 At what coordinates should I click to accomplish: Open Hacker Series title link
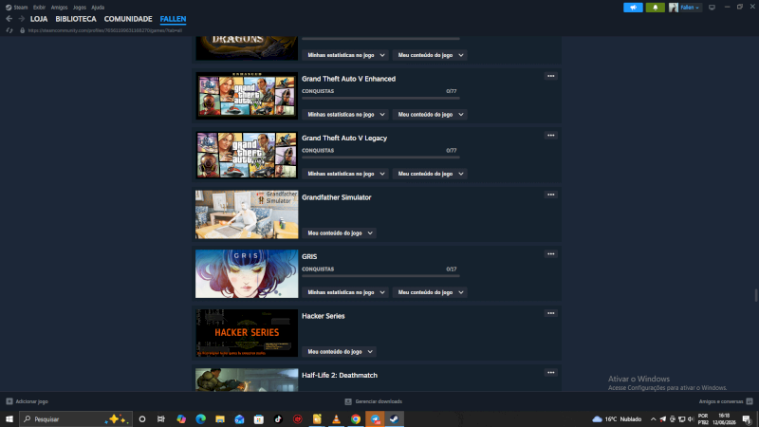(323, 316)
